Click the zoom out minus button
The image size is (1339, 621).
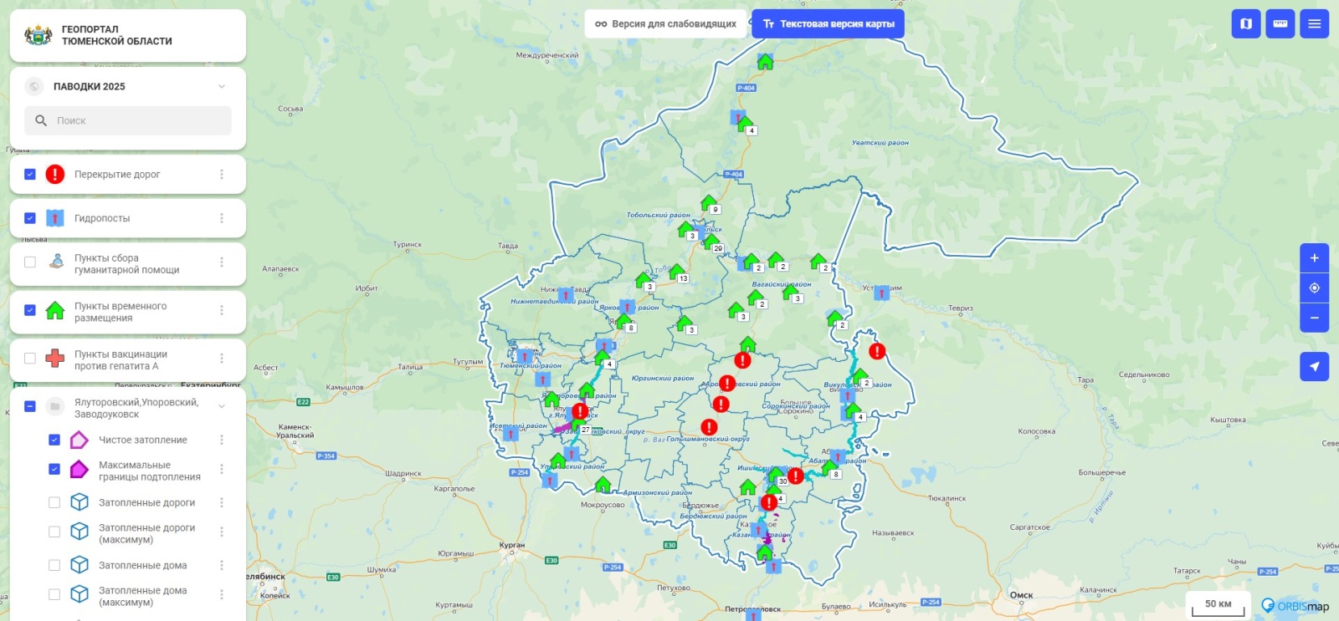(x=1314, y=318)
